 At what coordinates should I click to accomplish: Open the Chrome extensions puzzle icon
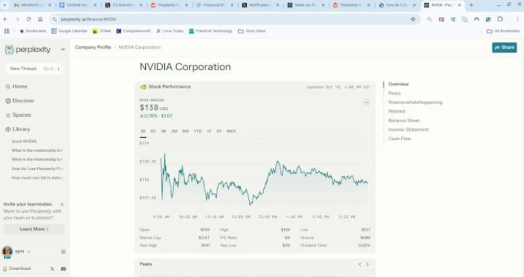pyautogui.click(x=499, y=19)
